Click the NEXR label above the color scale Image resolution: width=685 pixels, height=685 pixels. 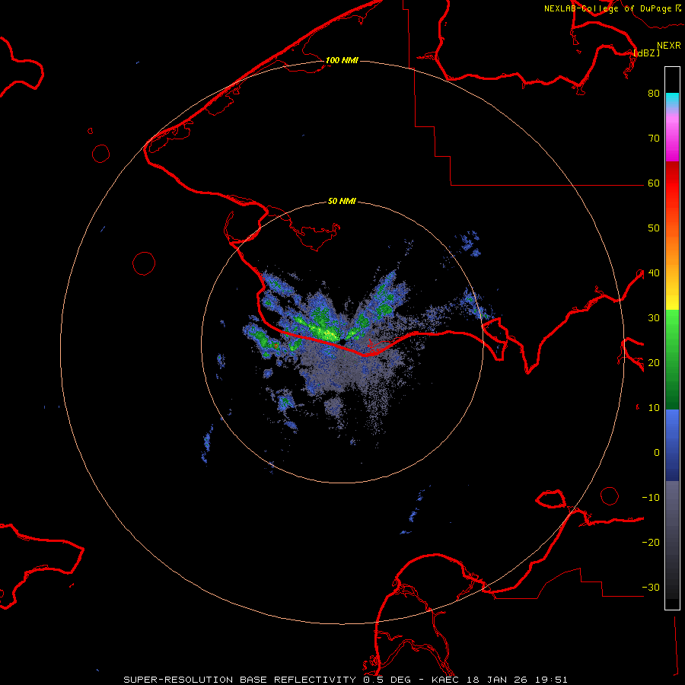click(x=669, y=46)
